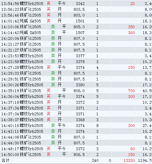Click price 3377 in the 14:23:53 row
This screenshot has width=152, height=164.
(80, 56)
